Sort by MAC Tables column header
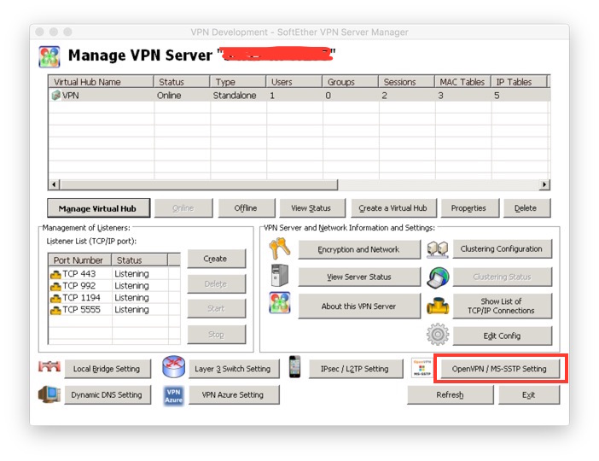The height and width of the screenshot is (461, 599). (x=462, y=82)
